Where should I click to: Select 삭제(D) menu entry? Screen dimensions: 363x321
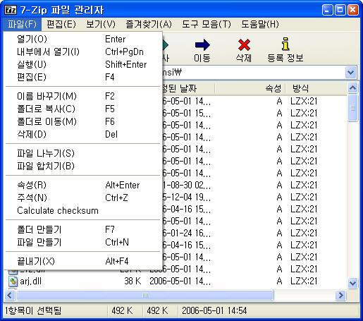tap(82, 134)
